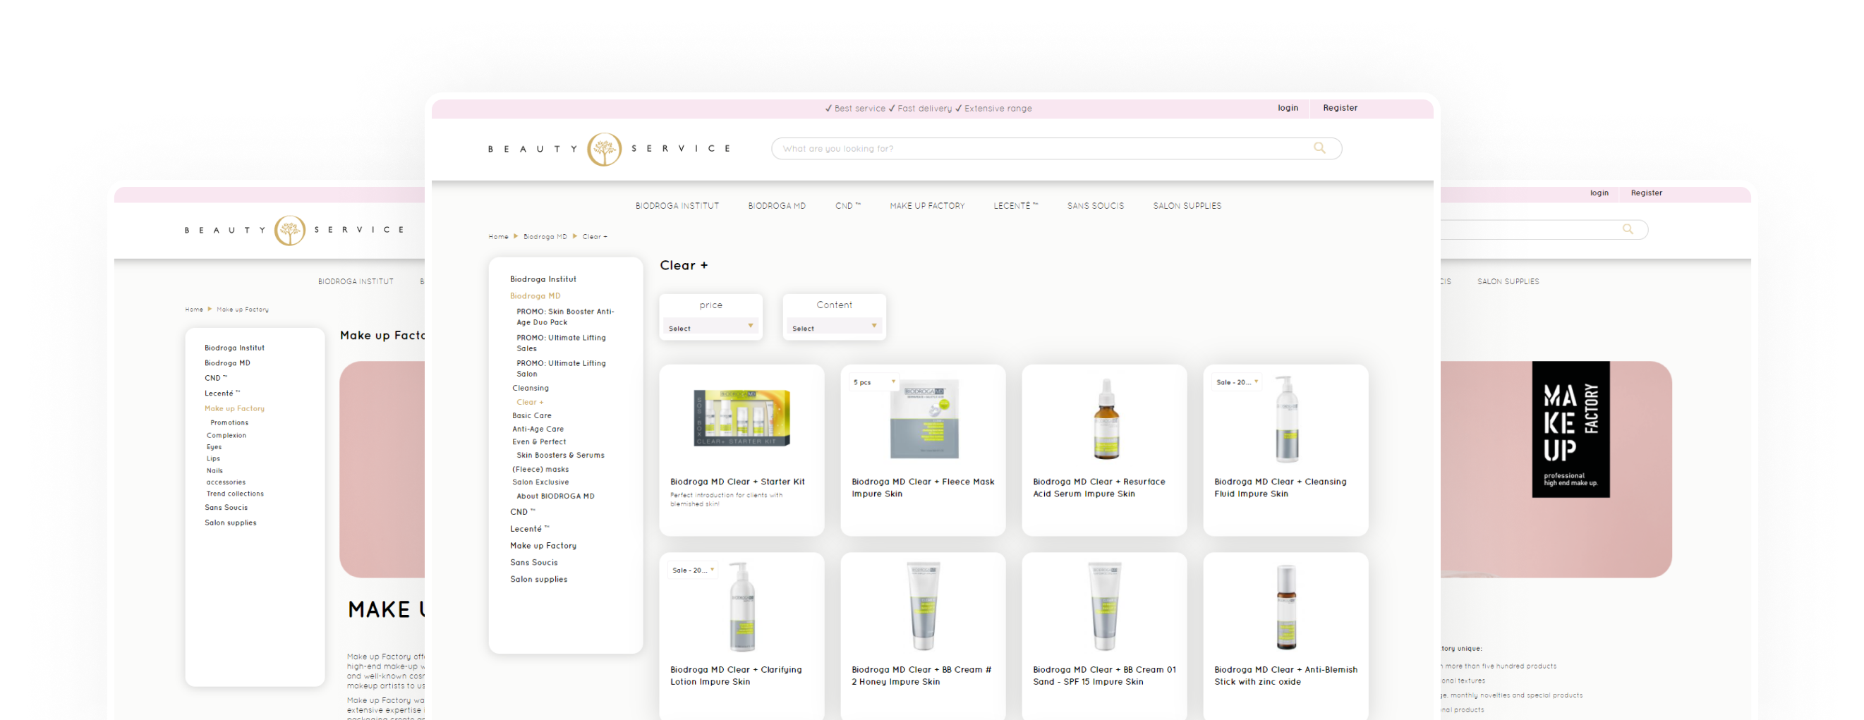The image size is (1864, 720).
Task: Click the MAKE UP FACTORY banner logo in background window
Action: (1571, 429)
